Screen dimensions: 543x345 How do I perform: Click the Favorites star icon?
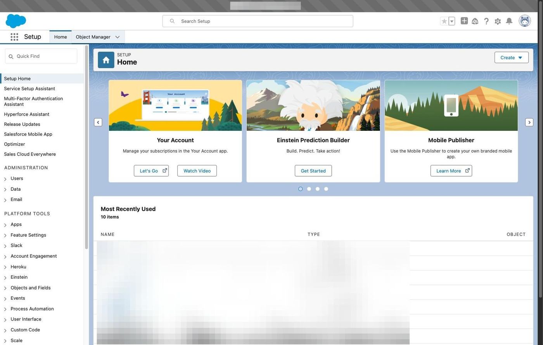tap(444, 21)
